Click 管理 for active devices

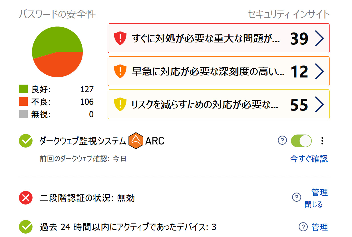(x=319, y=227)
